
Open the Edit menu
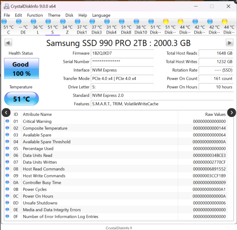pos(19,15)
